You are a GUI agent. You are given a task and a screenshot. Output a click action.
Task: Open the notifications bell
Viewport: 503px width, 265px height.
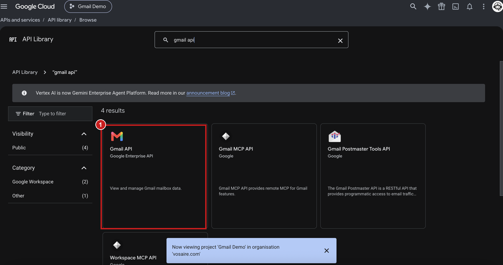[x=469, y=7]
